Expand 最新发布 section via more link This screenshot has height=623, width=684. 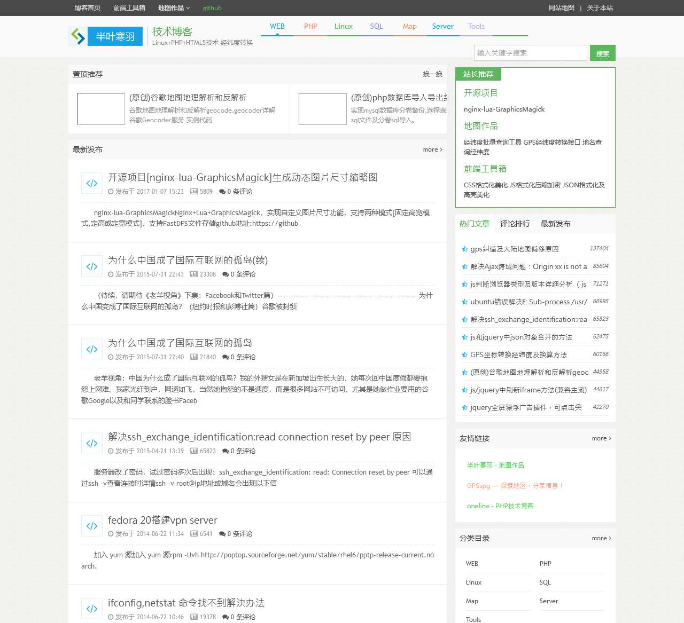(x=433, y=149)
